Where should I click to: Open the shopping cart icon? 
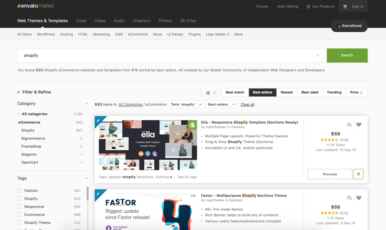coord(345,6)
